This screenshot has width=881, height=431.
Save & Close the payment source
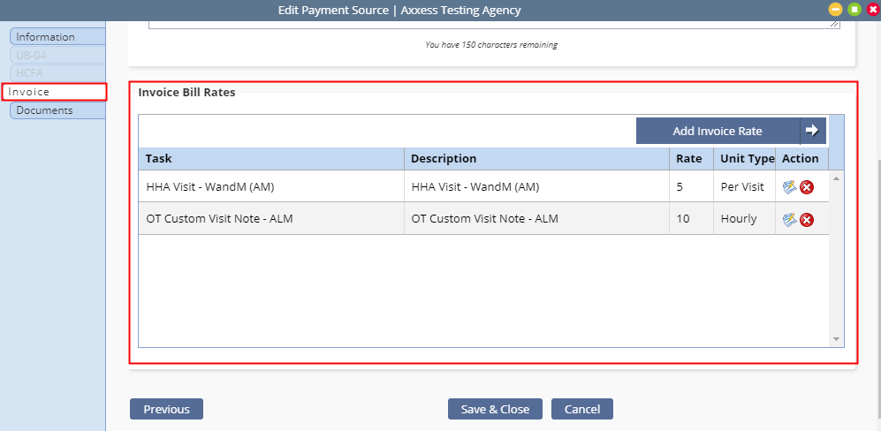click(495, 409)
